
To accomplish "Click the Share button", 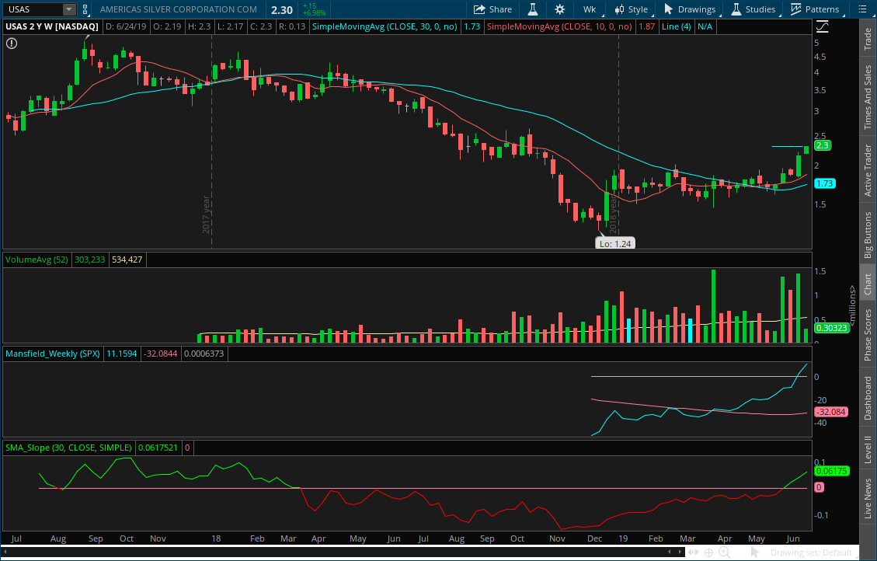I will tap(492, 9).
